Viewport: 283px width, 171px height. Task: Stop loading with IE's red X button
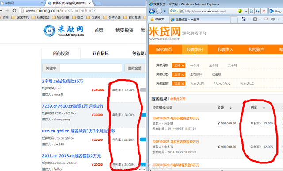[x=264, y=11]
